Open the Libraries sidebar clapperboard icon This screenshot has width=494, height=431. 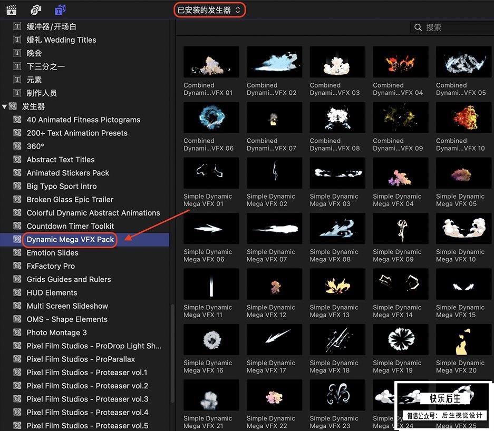pos(12,10)
